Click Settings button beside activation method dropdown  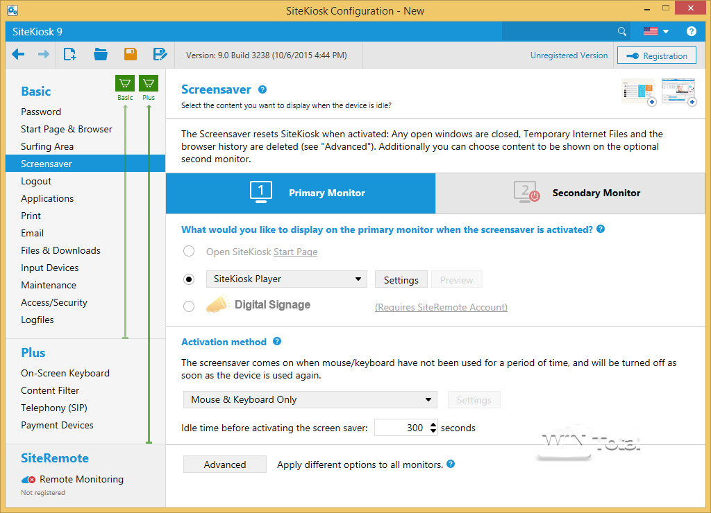point(474,400)
